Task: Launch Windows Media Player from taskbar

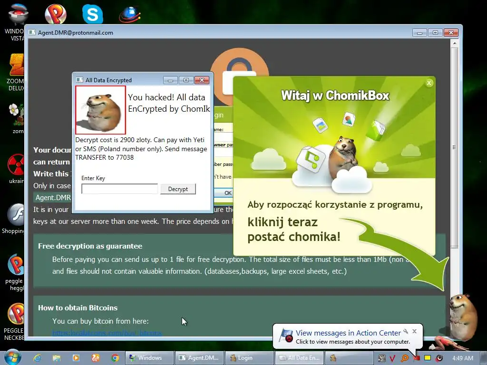Action: 76,358
